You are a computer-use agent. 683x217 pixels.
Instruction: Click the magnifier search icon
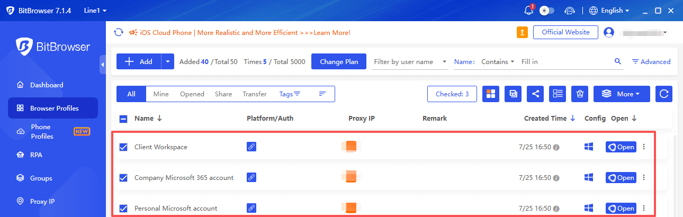click(618, 61)
